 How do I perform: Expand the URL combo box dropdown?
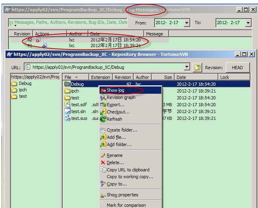(187, 68)
